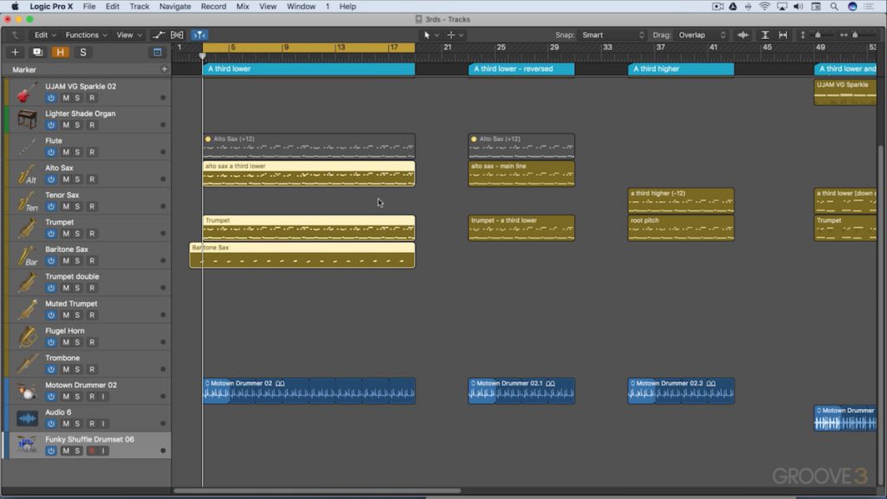The height and width of the screenshot is (499, 887).
Task: Open the pointer tool menu
Action: point(431,35)
